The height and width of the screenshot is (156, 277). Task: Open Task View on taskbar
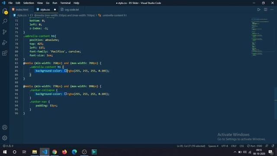coord(24,152)
